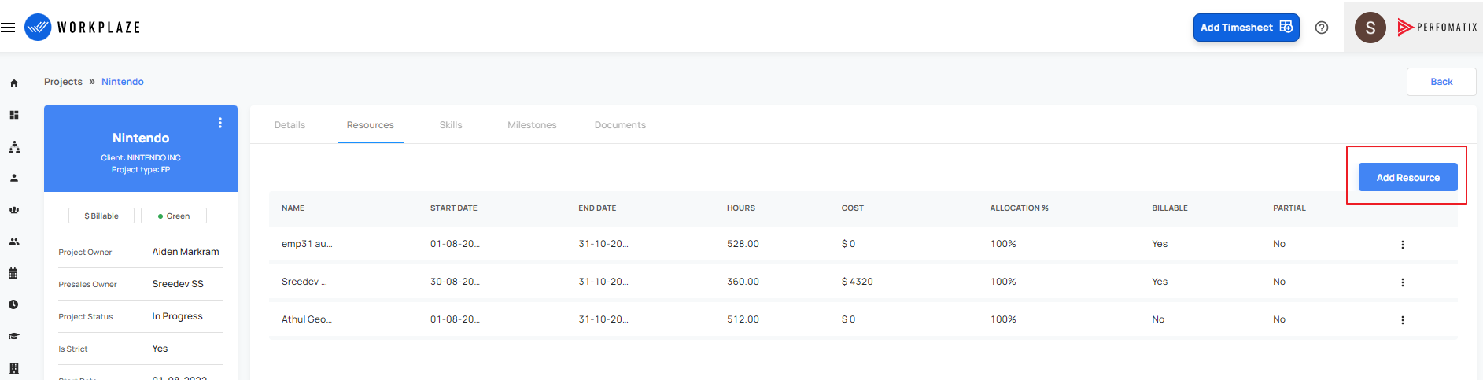Click the In Progress project status value
Viewport: 1483px width, 380px height.
click(177, 316)
